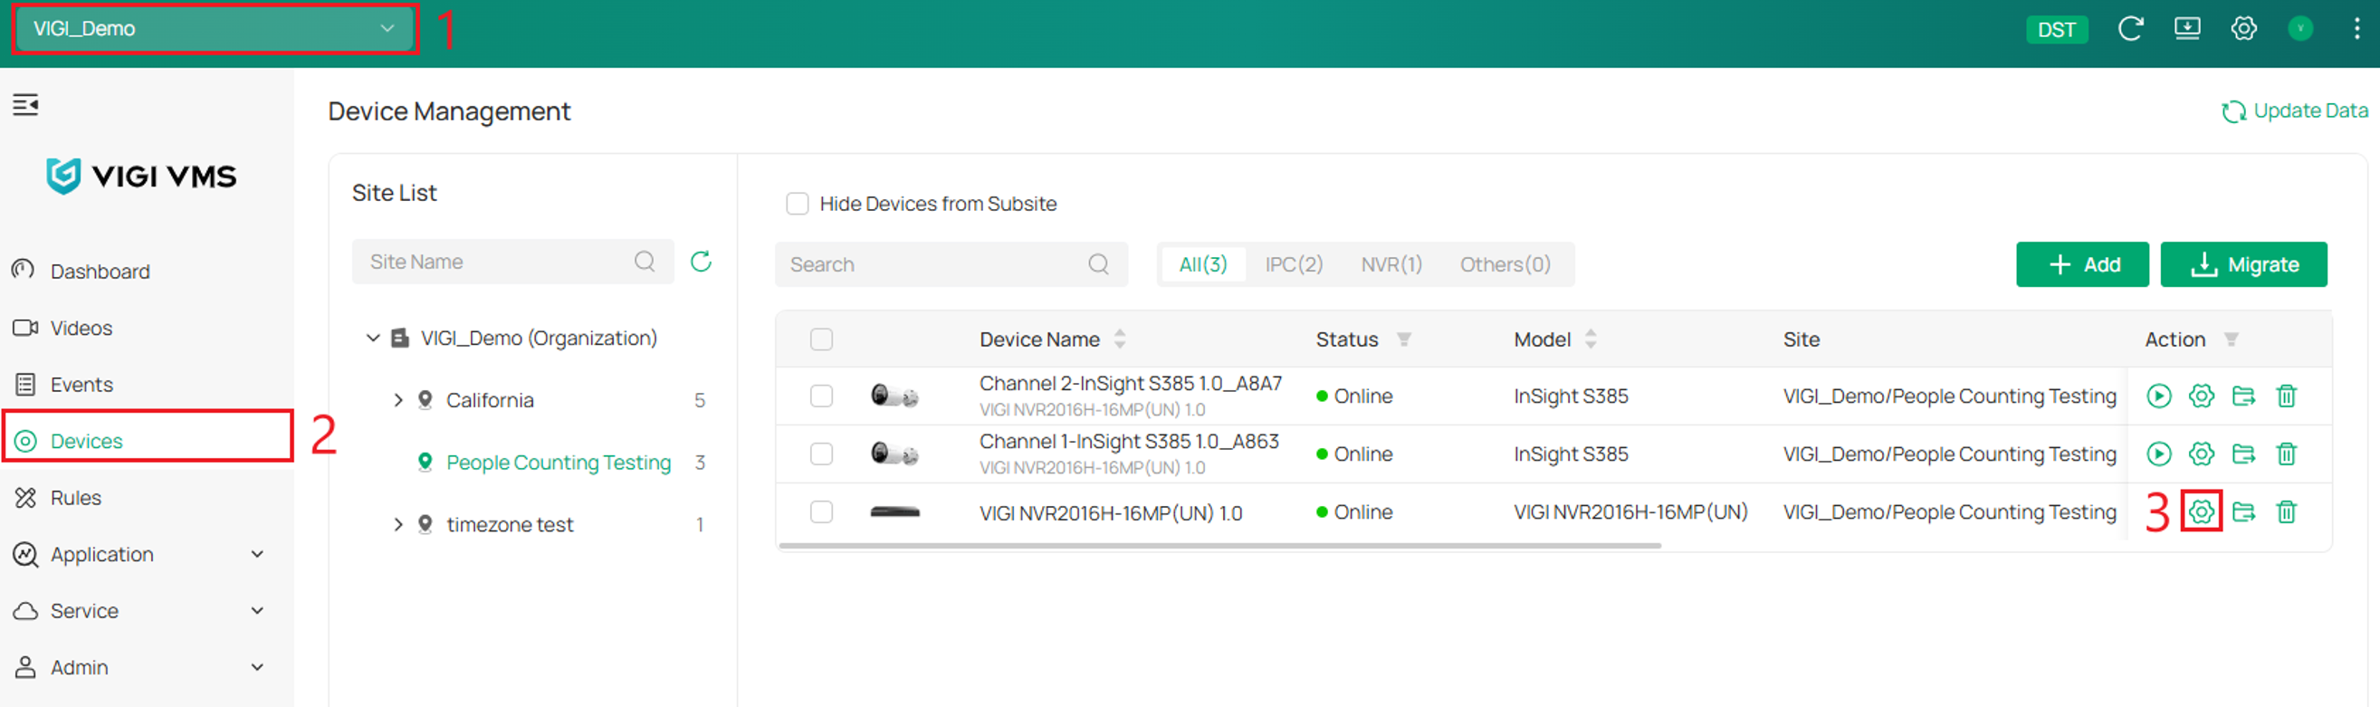Switch to the All(3) tab
This screenshot has width=2380, height=707.
coord(1203,264)
